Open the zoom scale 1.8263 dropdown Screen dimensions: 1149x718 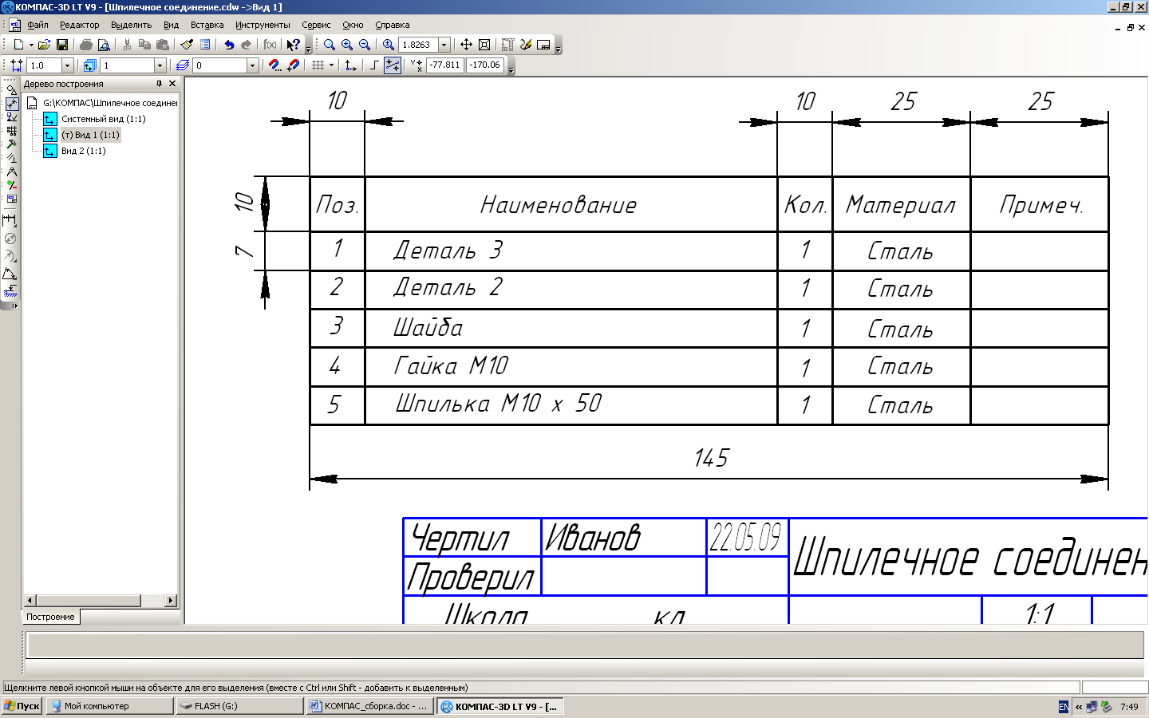444,45
